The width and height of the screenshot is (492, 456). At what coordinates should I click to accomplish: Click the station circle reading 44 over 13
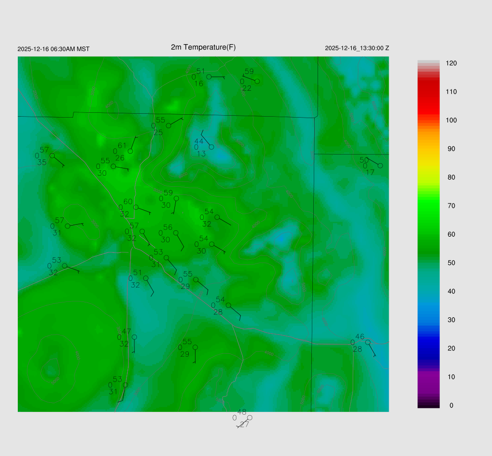coord(211,147)
